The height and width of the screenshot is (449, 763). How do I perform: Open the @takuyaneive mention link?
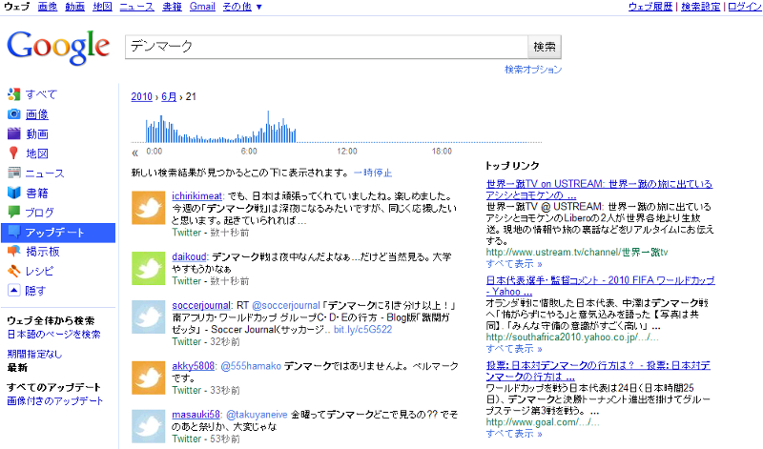[x=257, y=415]
